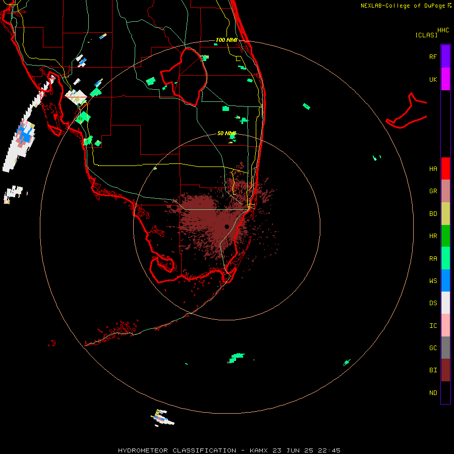Viewport: 454px width, 454px height.
Task: Select the GC gray legend swatch
Action: tap(445, 348)
